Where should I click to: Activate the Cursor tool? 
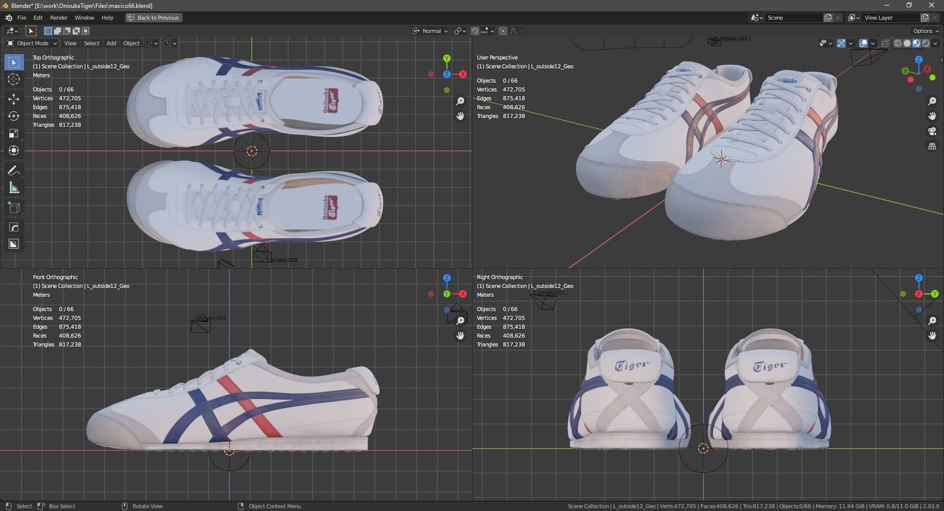tap(14, 79)
